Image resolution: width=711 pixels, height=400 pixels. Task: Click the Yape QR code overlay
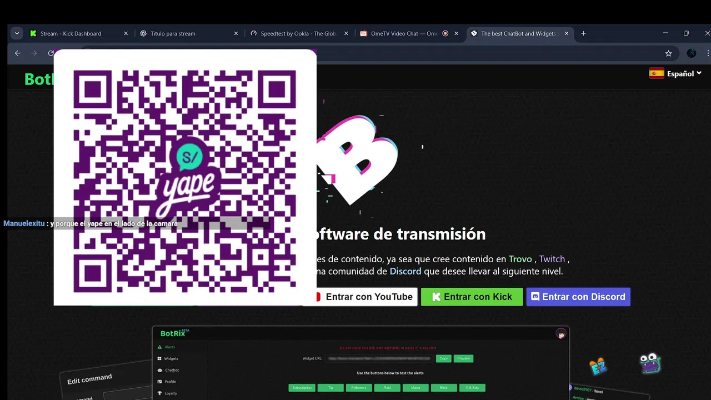coord(185,177)
